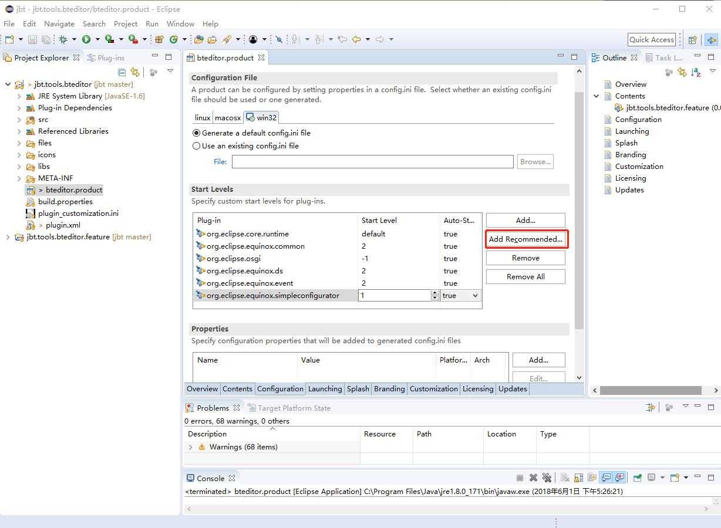
Task: Switch to the Plug-ins view tab
Action: pos(106,57)
